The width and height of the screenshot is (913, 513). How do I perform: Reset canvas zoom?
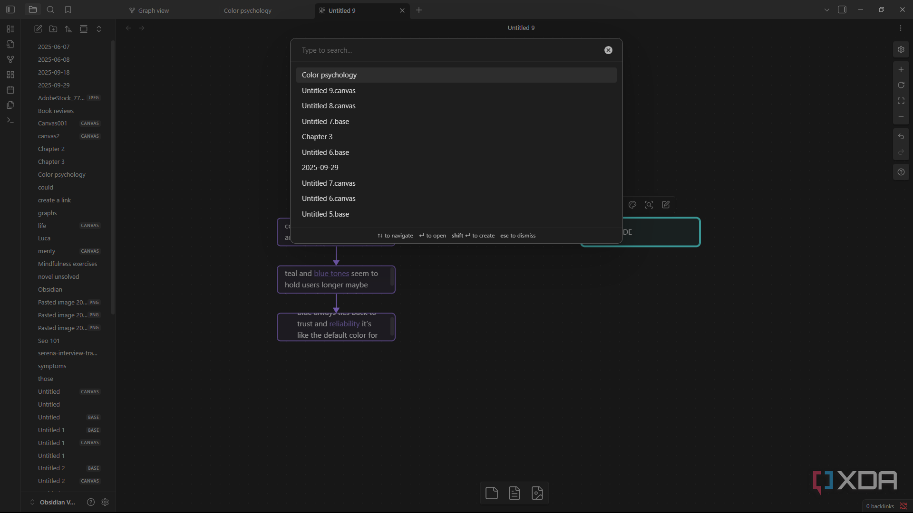(x=901, y=85)
